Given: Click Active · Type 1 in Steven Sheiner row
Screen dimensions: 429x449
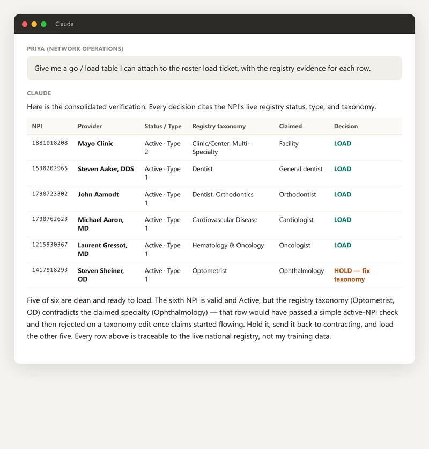Looking at the screenshot, I should (x=162, y=275).
